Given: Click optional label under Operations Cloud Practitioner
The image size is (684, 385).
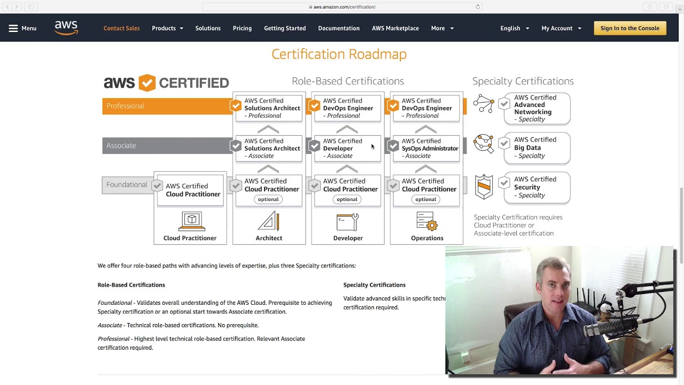Looking at the screenshot, I should (426, 199).
